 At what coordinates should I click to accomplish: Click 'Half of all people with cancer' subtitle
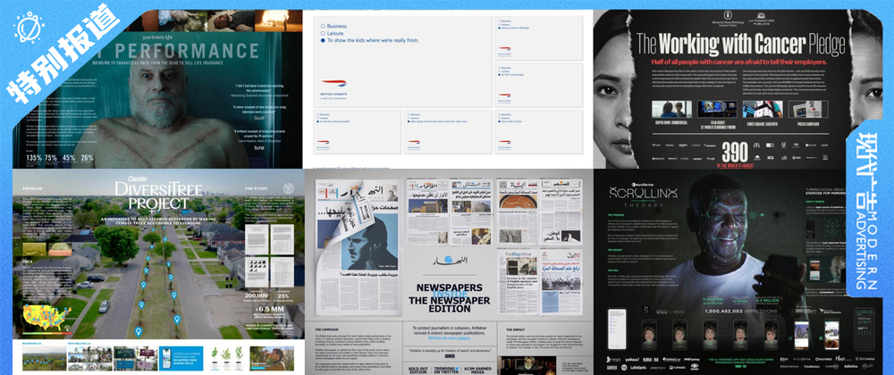(x=738, y=62)
